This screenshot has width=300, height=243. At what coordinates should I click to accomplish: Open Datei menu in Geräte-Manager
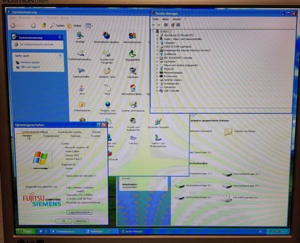click(x=155, y=19)
